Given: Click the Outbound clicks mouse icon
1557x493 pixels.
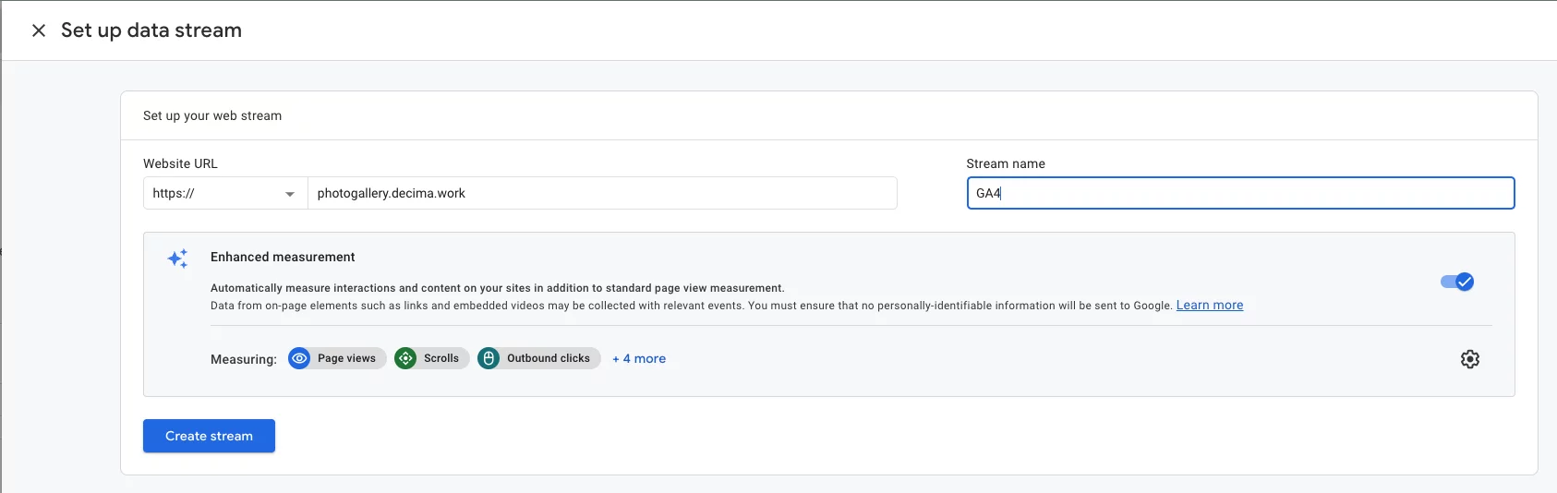Looking at the screenshot, I should (489, 358).
